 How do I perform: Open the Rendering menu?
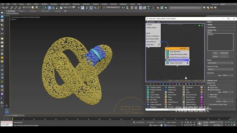point(76,4)
